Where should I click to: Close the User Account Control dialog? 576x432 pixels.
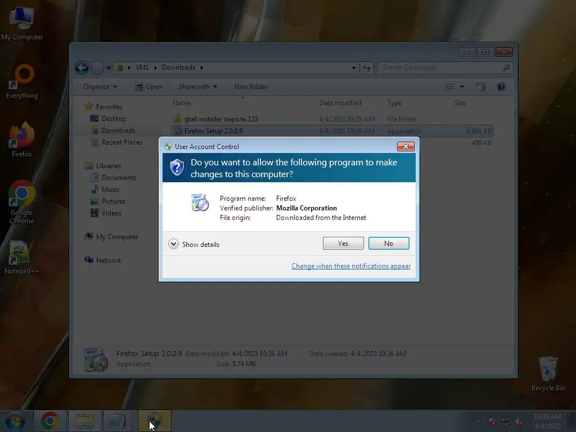[x=406, y=147]
